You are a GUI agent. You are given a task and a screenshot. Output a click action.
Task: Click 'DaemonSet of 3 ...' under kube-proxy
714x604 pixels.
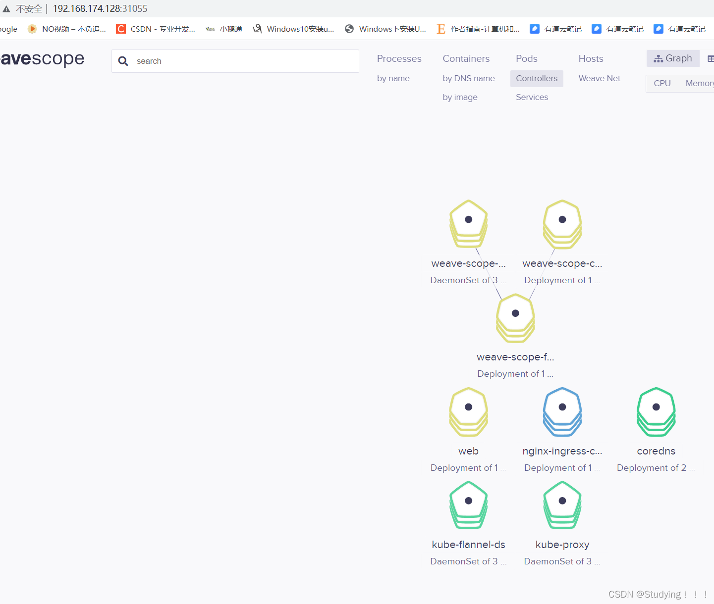[x=562, y=561]
